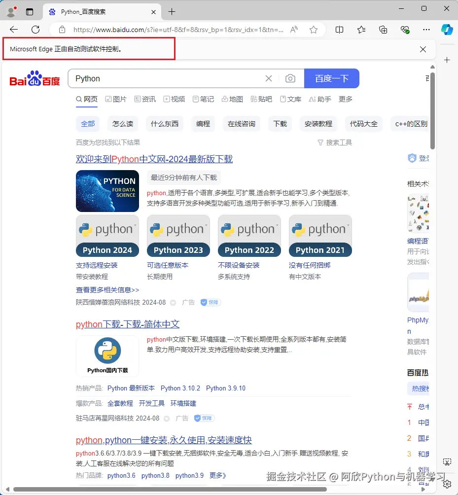The height and width of the screenshot is (495, 458).
Task: Go back using the browser back arrow
Action: pyautogui.click(x=14, y=30)
